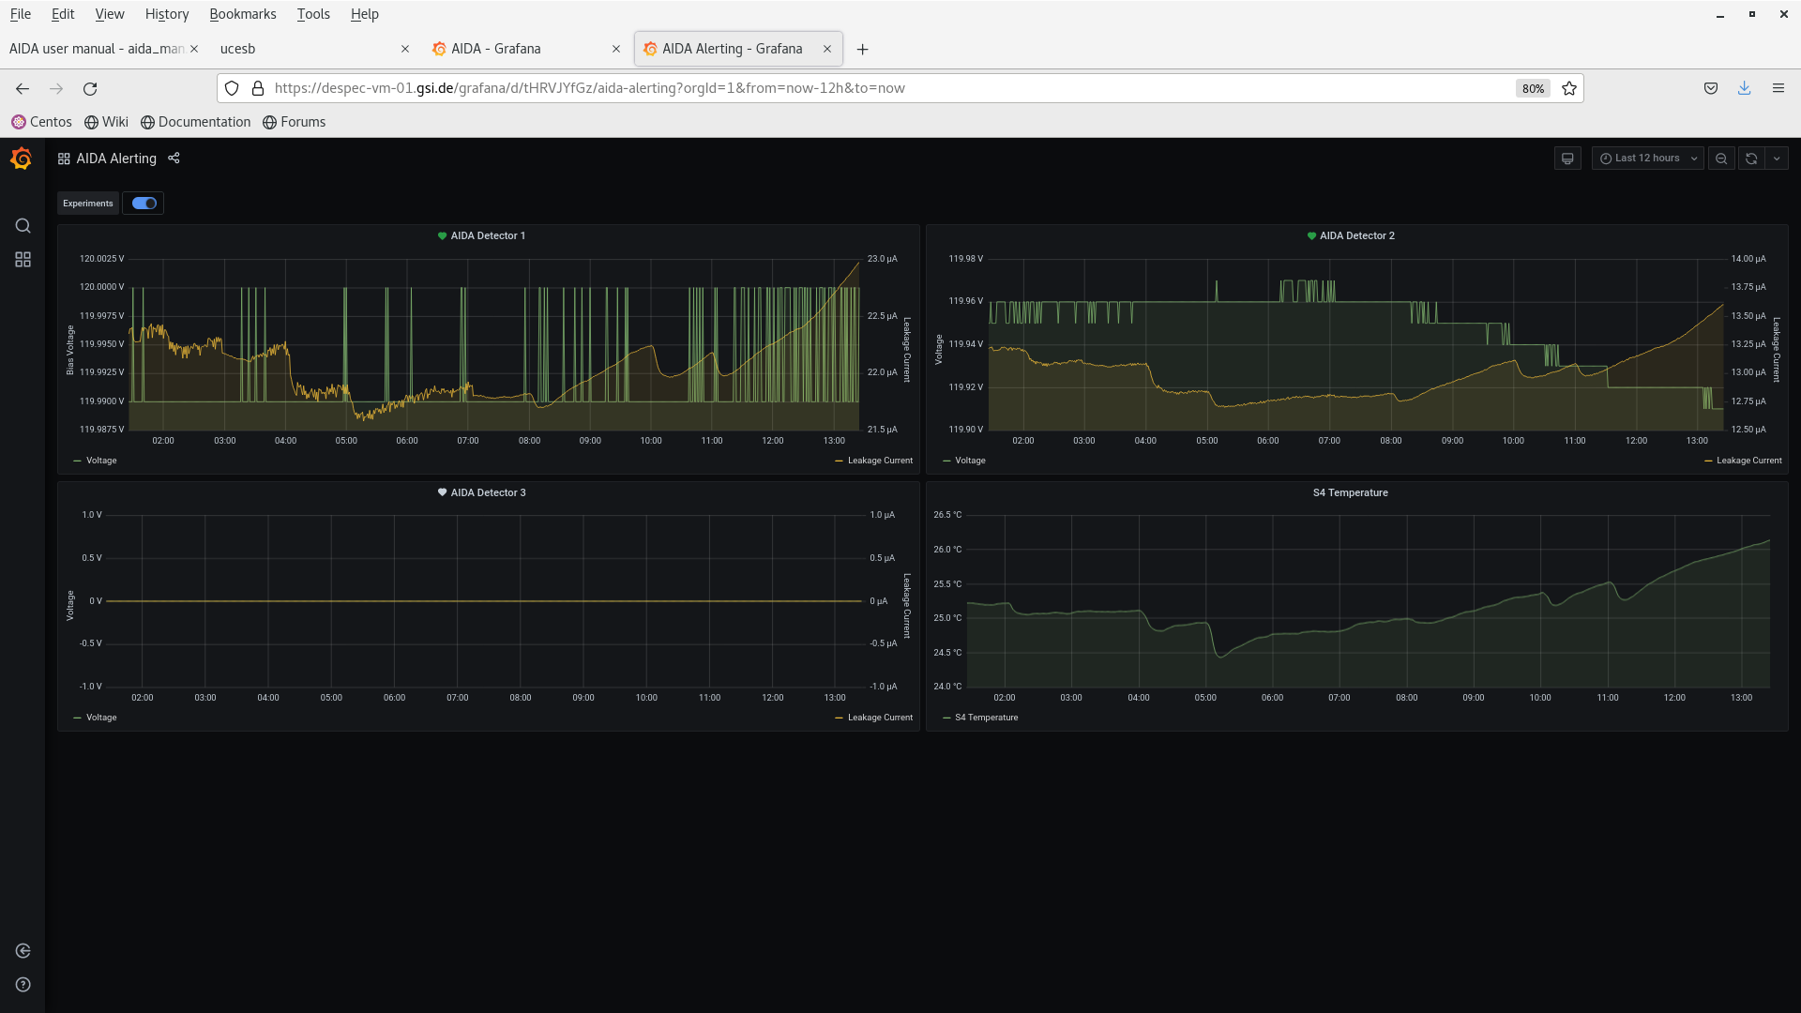Open the View menu
The width and height of the screenshot is (1801, 1013).
pos(110,14)
